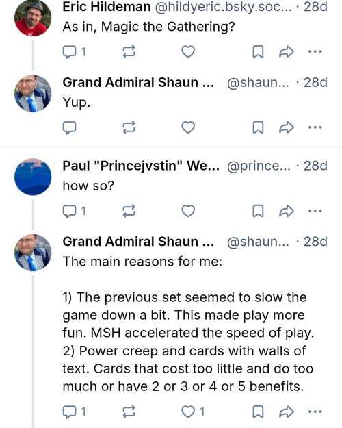Share the 'Yup.' post
Viewport: 342px width, 428px height.
point(287,127)
